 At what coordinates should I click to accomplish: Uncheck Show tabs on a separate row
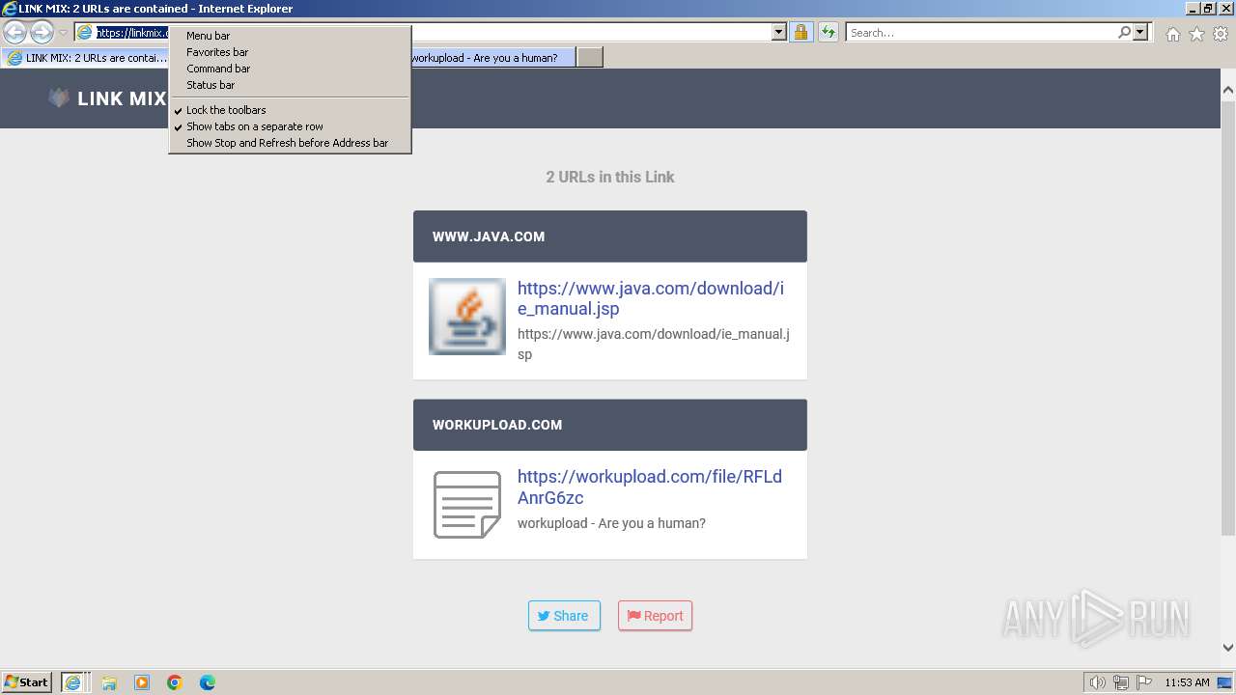point(290,126)
